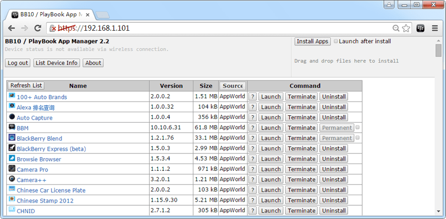Click the 61.8 MB size cell

(x=205, y=127)
